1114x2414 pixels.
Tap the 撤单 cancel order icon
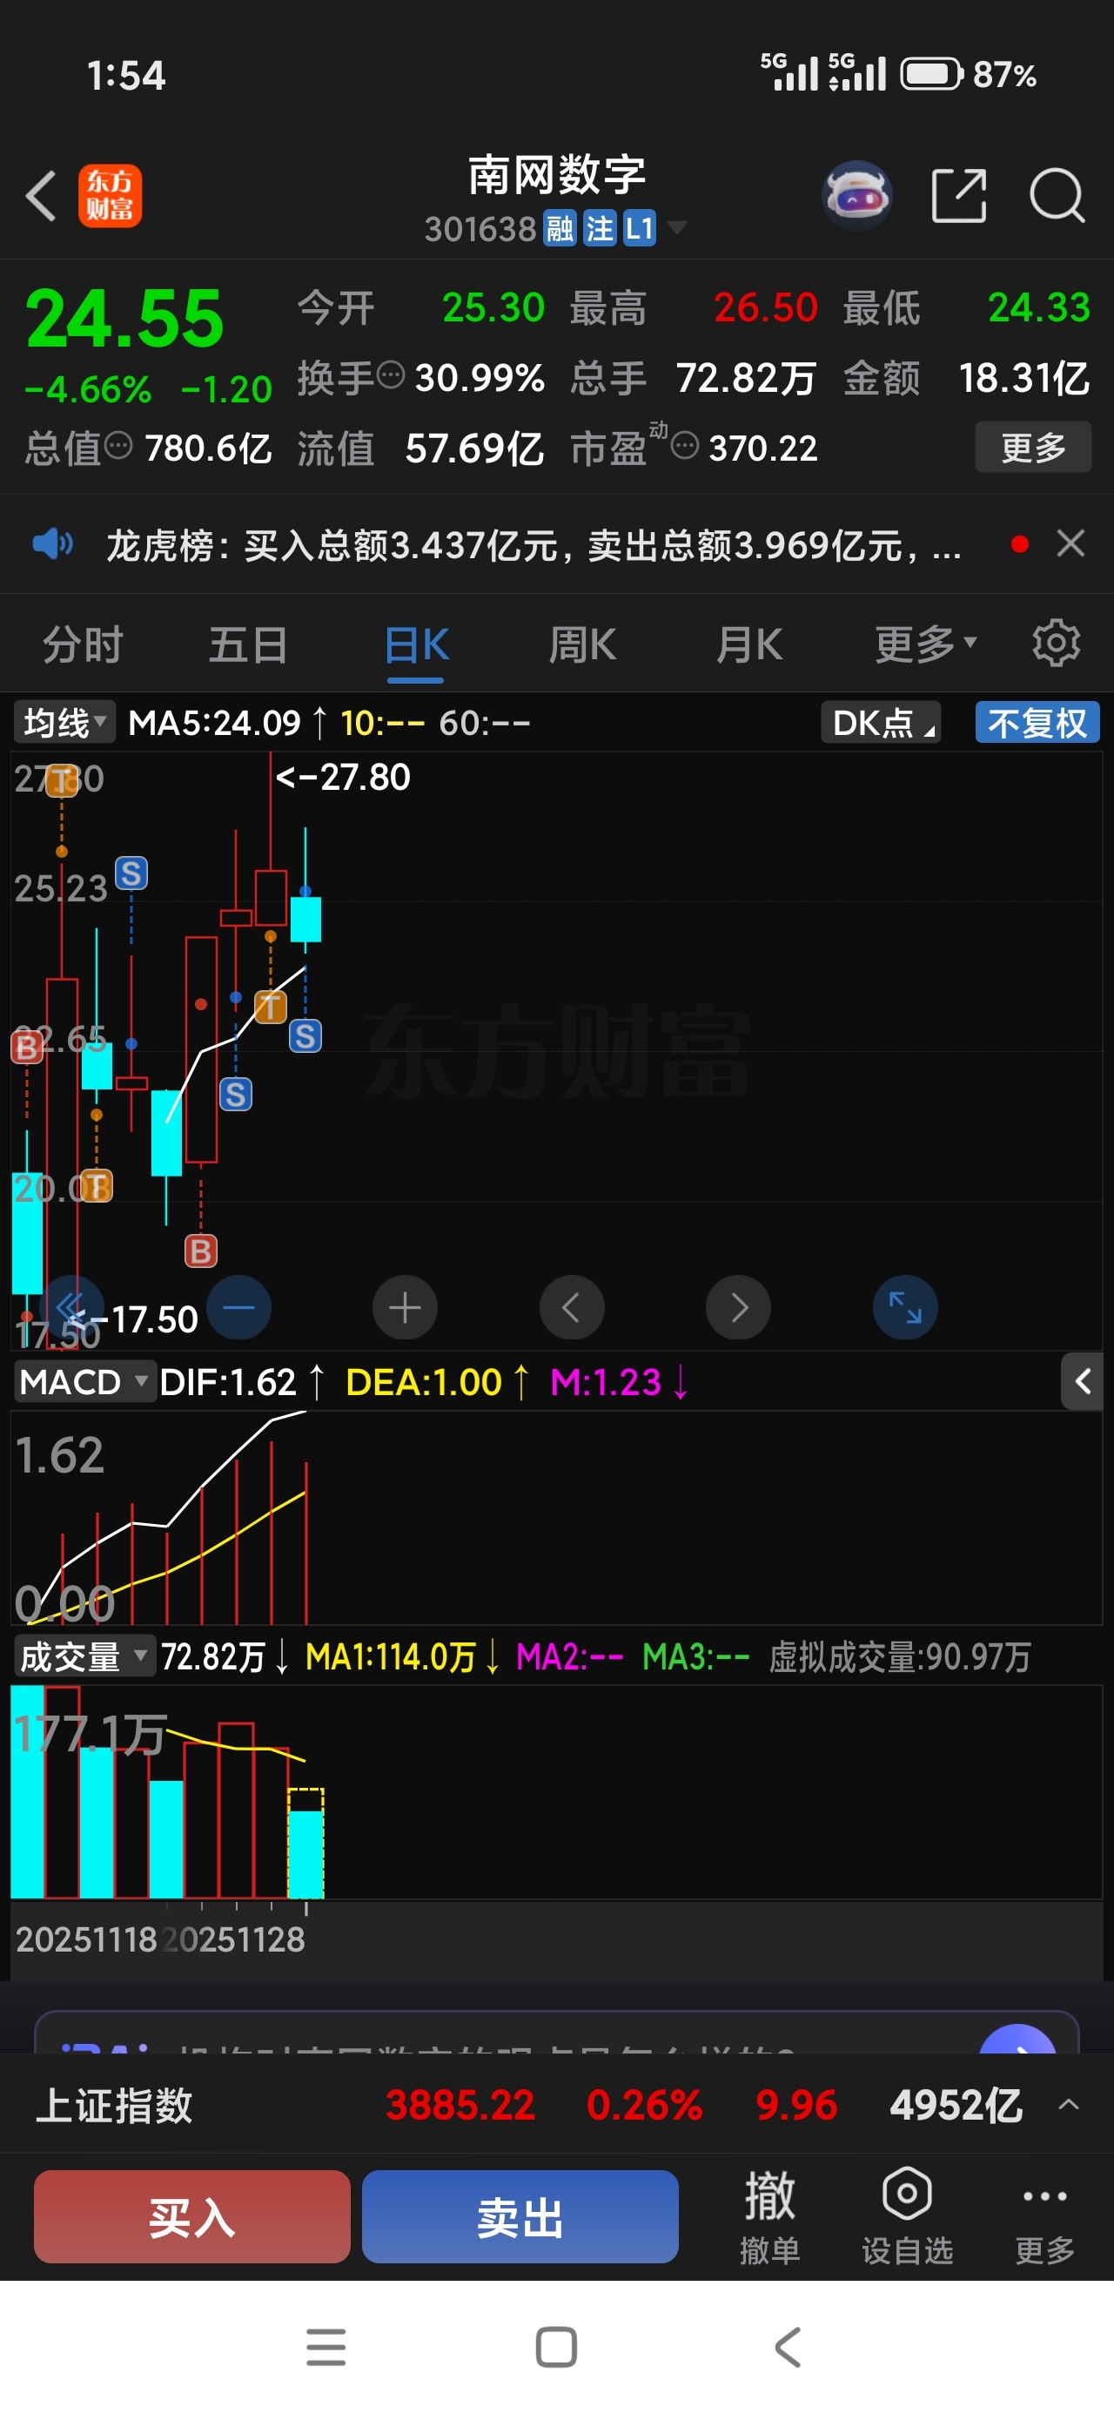770,2216
